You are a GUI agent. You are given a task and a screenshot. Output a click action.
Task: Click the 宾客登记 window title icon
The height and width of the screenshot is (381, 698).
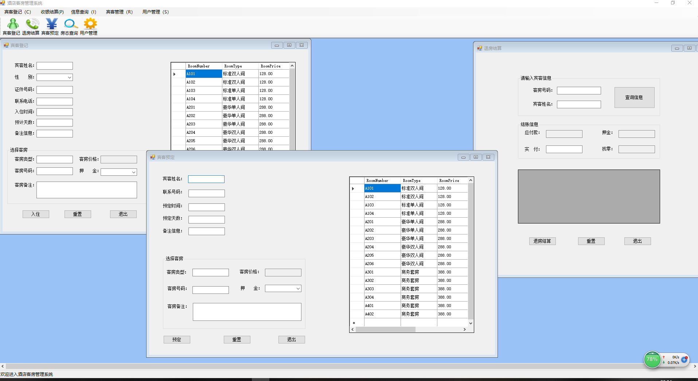[6, 45]
